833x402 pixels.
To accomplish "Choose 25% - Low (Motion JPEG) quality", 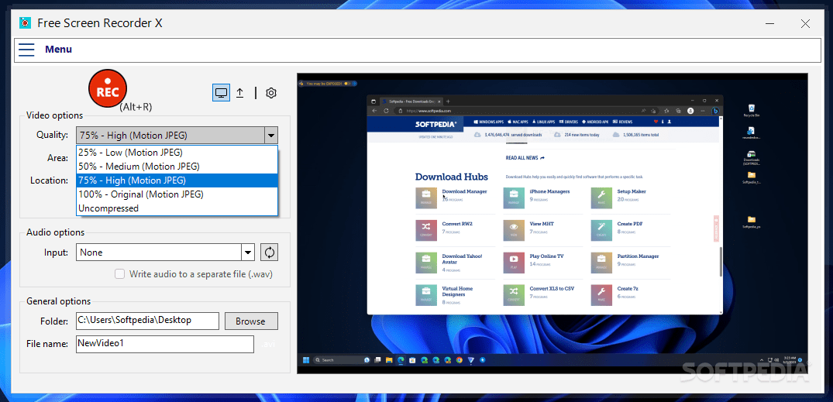I will click(x=177, y=153).
